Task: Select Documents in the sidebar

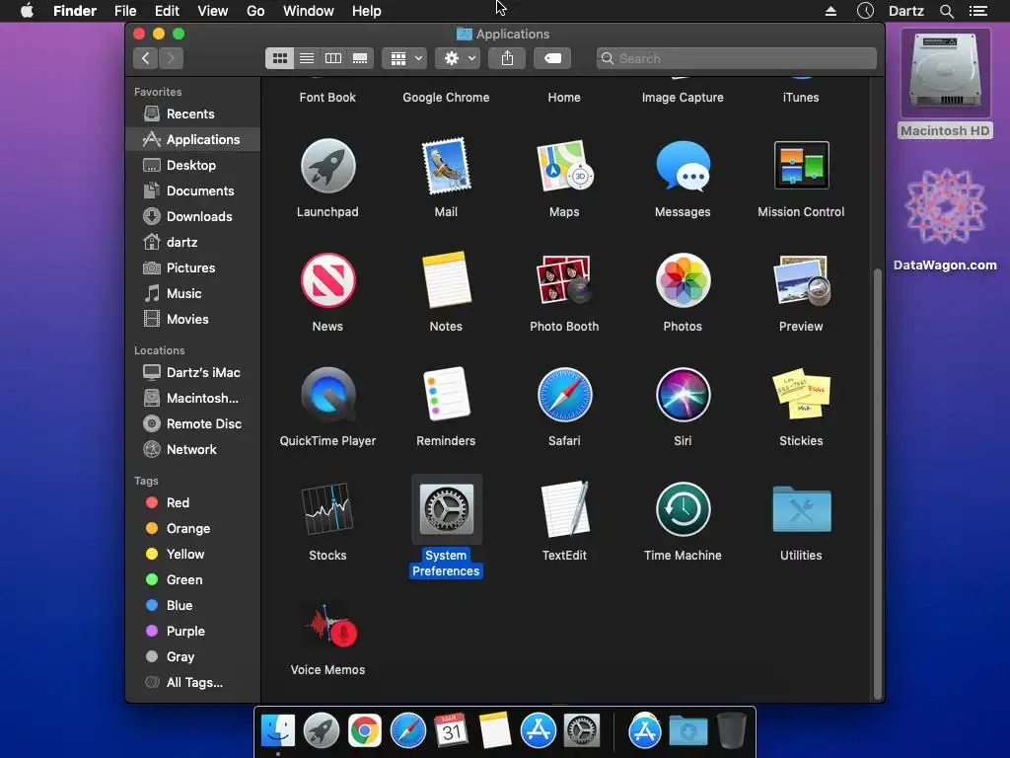Action: click(193, 191)
